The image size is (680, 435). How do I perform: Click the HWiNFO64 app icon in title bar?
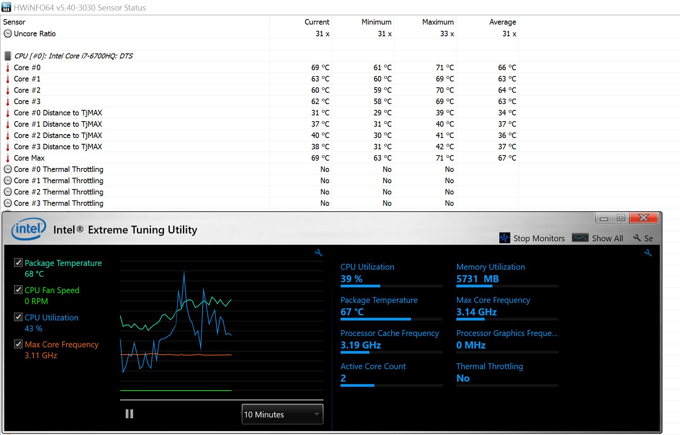click(x=6, y=7)
